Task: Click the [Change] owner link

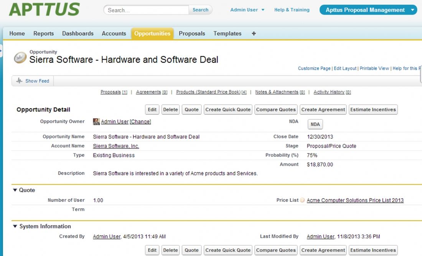Action: (x=140, y=122)
